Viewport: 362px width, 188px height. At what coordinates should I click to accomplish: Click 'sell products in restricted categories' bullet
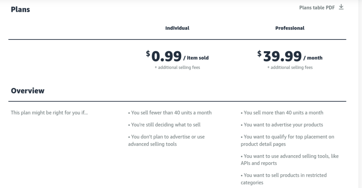tap(284, 179)
